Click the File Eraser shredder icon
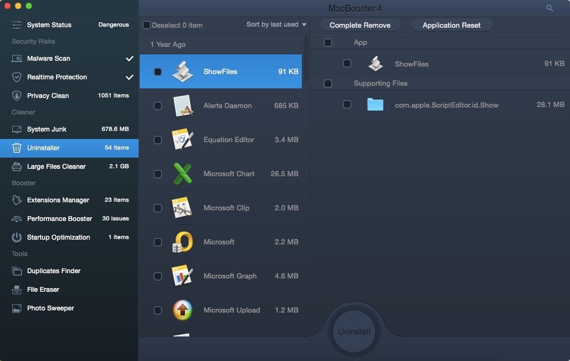The width and height of the screenshot is (570, 361). coord(17,290)
